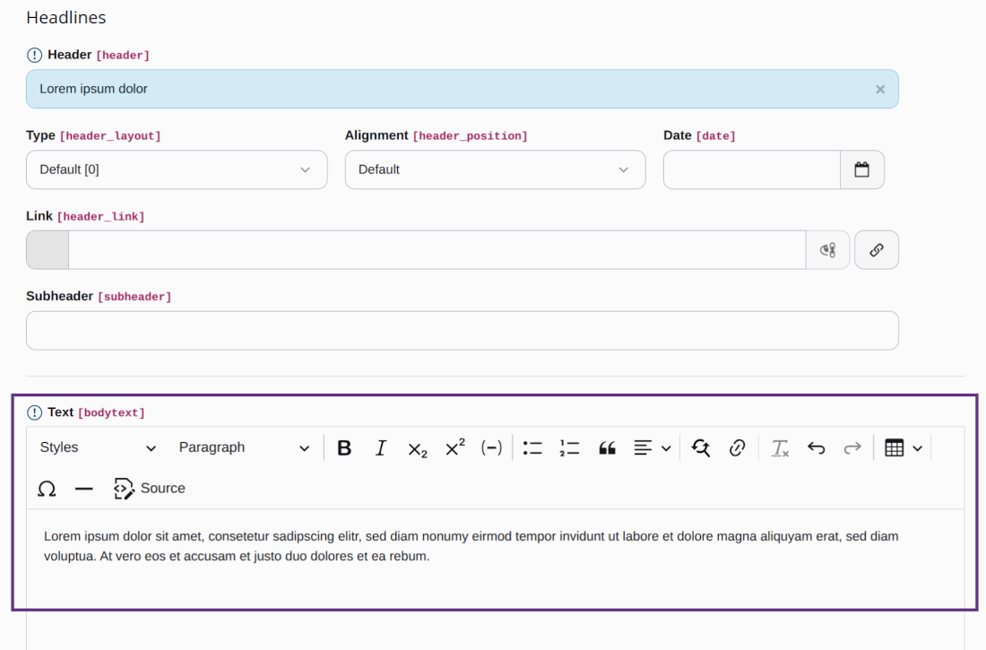Switch to Source editing mode
Viewport: 986px width, 650px height.
150,489
